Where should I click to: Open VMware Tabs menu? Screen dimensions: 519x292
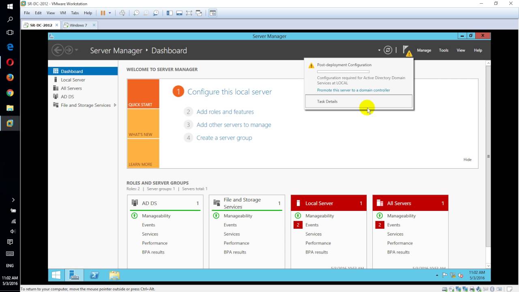75,13
